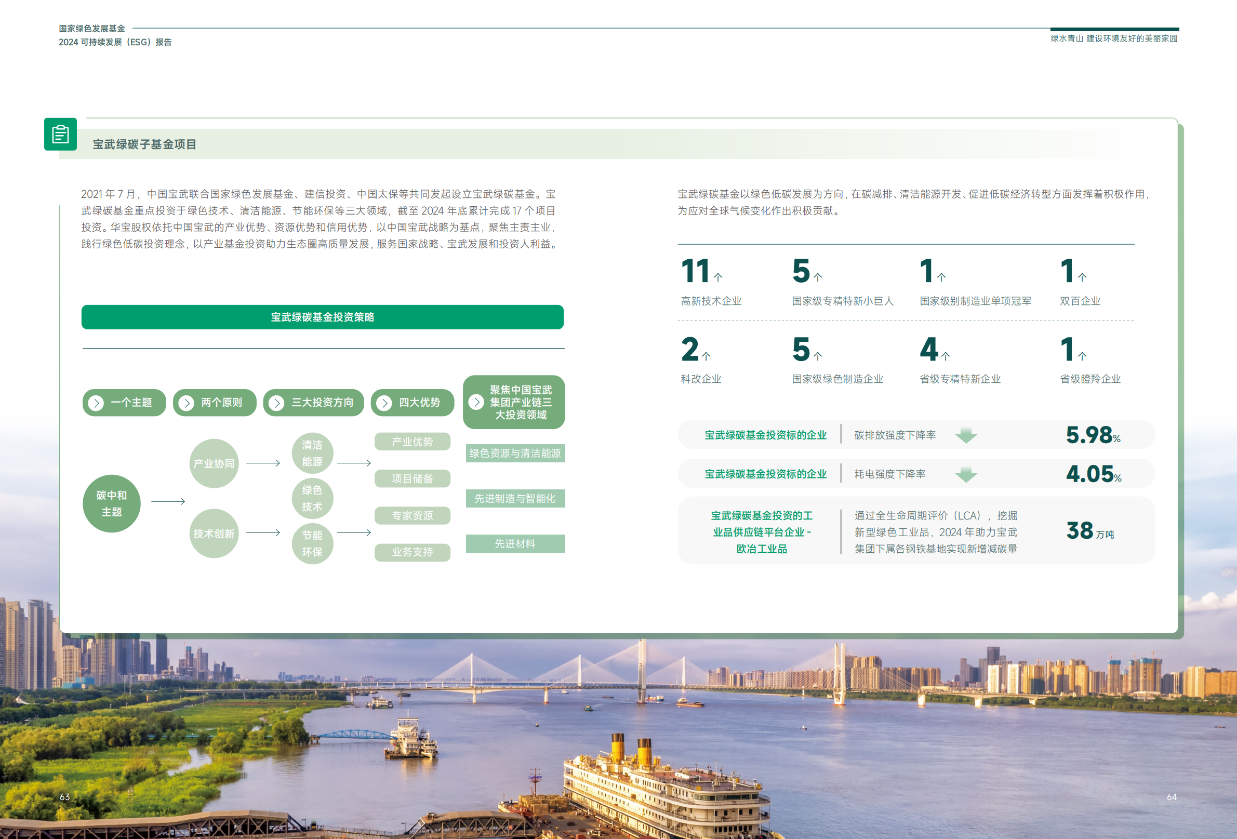Image resolution: width=1237 pixels, height=839 pixels.
Task: Click chevron icon on 聚焦中国宝武集团产业链 box
Action: [477, 402]
